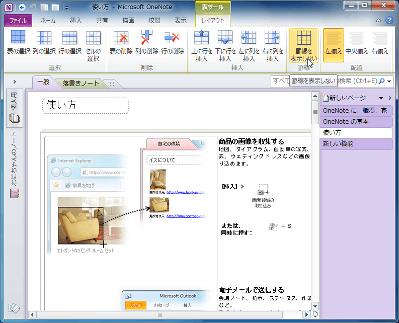399x323 pixels.
Task: Open the 一般 section tab
Action: (43, 82)
